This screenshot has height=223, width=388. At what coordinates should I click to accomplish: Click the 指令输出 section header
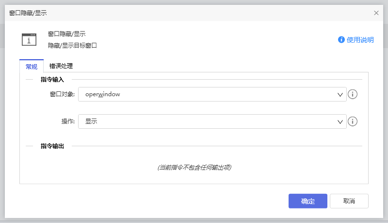(52, 146)
